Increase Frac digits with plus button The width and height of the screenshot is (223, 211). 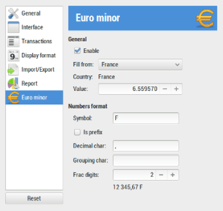click(x=173, y=175)
